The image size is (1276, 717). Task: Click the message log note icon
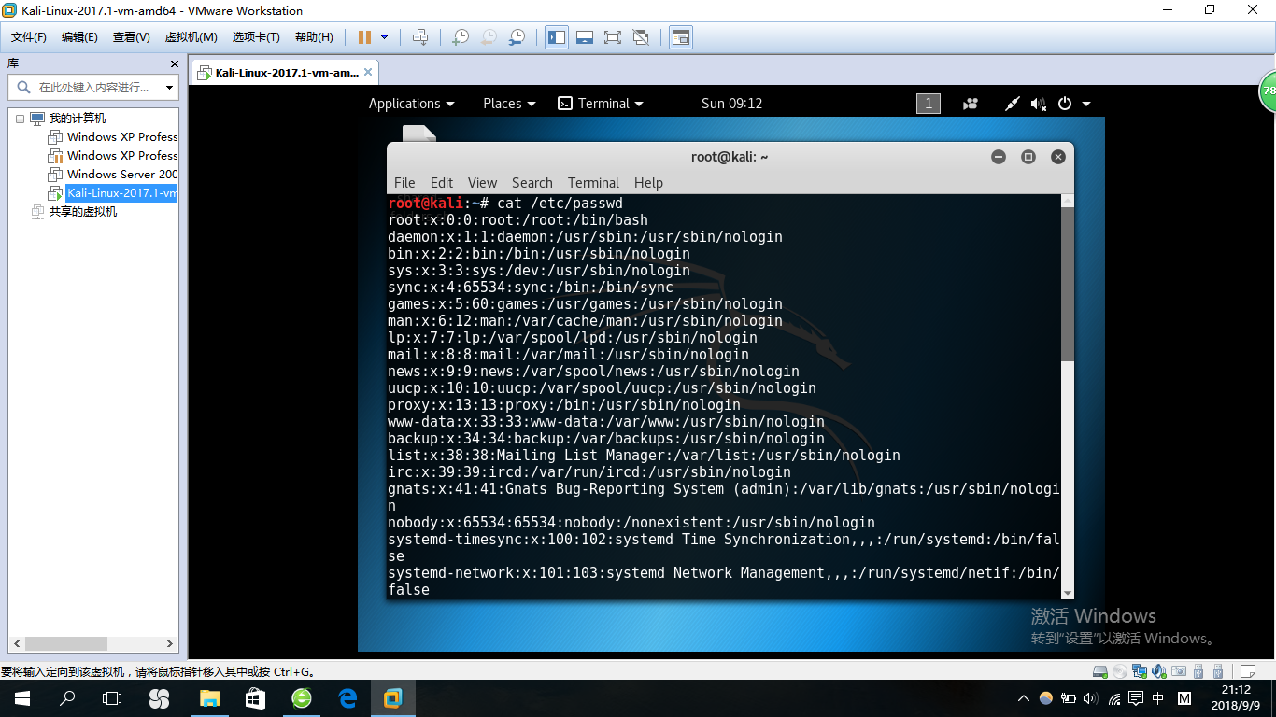(1247, 671)
